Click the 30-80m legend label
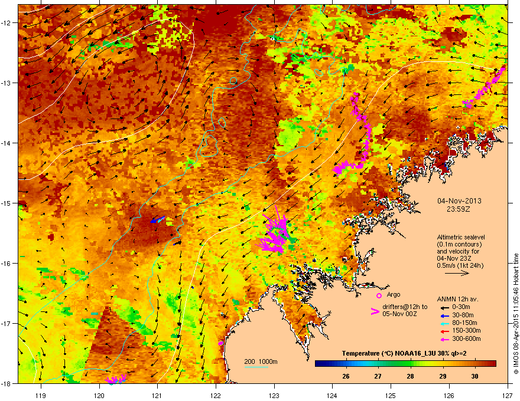 463,315
